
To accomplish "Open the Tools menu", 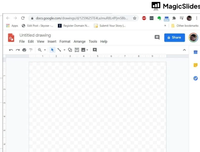I will 93,41.
